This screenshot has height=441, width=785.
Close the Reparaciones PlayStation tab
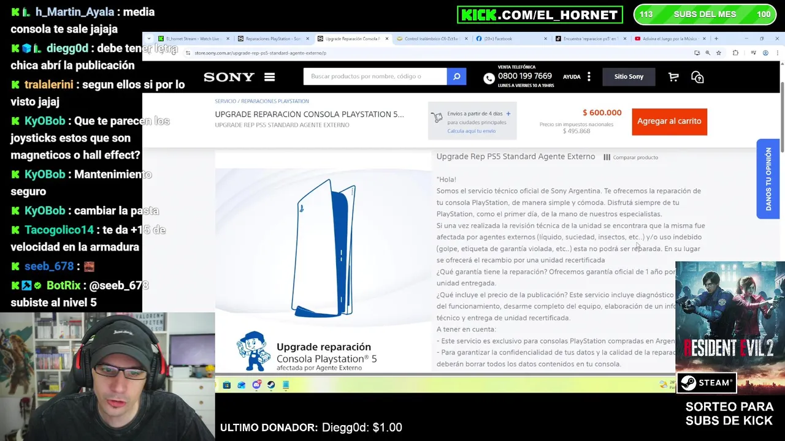tap(307, 39)
